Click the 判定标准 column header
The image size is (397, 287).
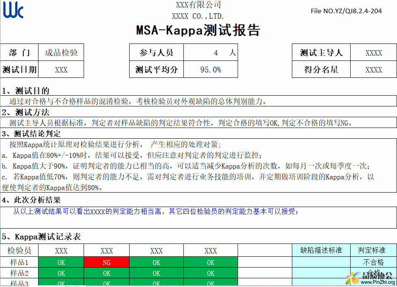374,250
